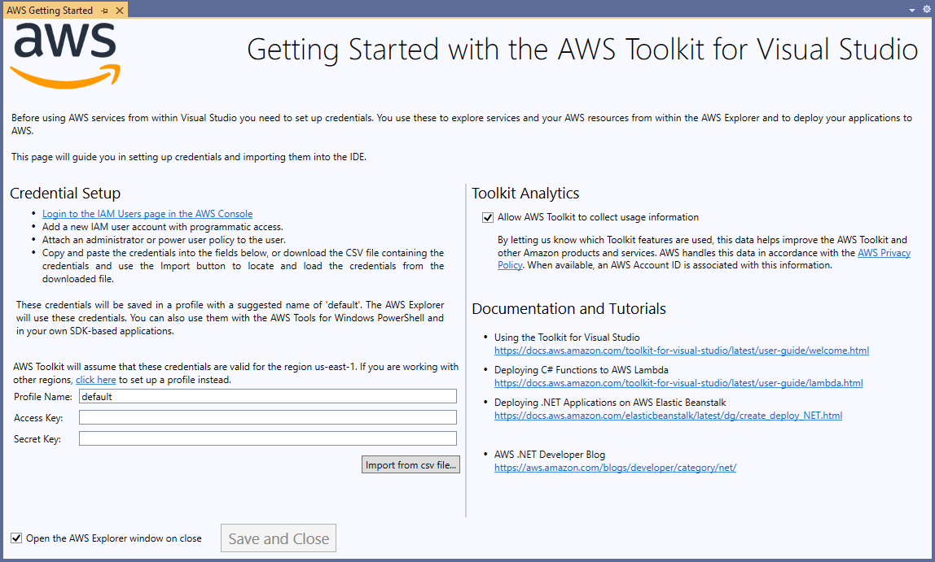
Task: Click the AWS logo
Action: (66, 55)
